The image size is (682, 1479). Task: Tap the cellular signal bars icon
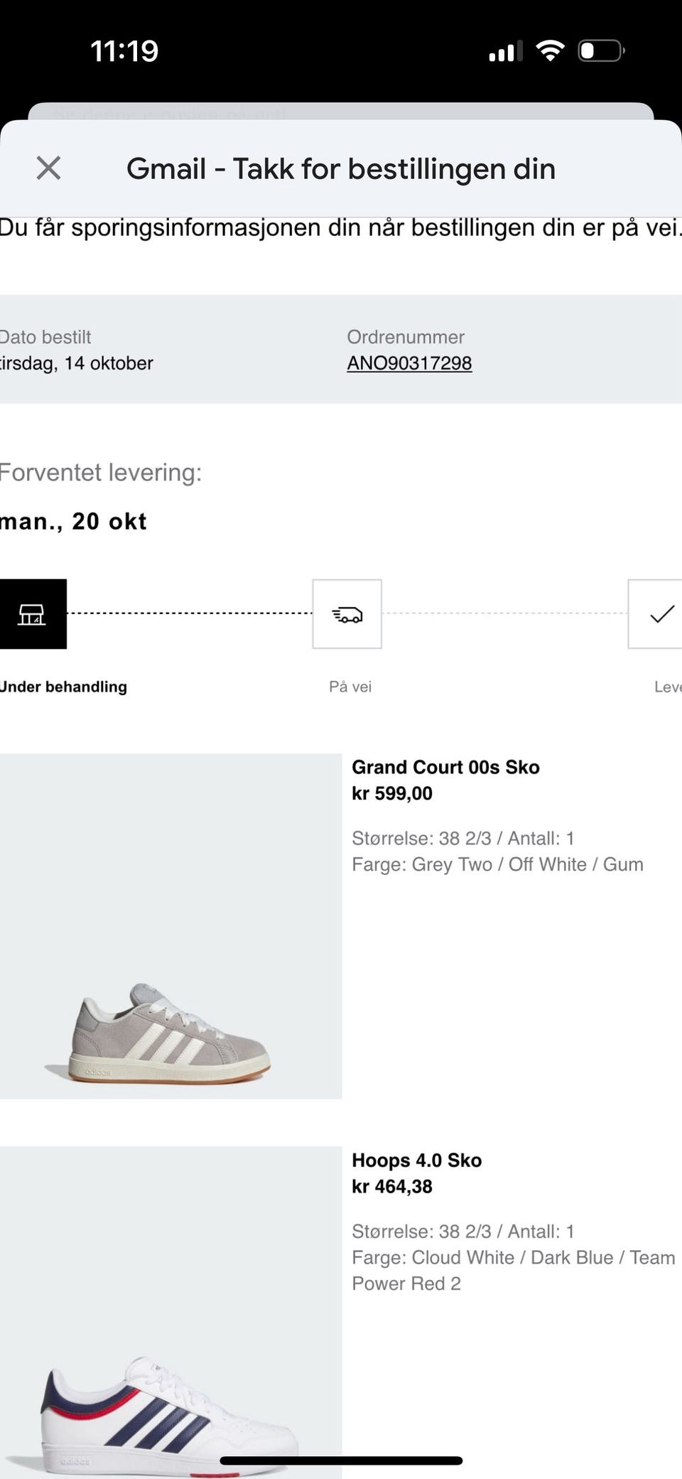tap(505, 51)
